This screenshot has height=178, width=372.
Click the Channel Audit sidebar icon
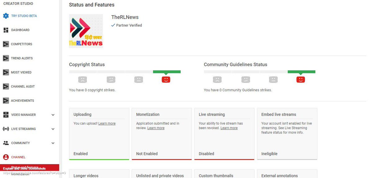[6, 86]
